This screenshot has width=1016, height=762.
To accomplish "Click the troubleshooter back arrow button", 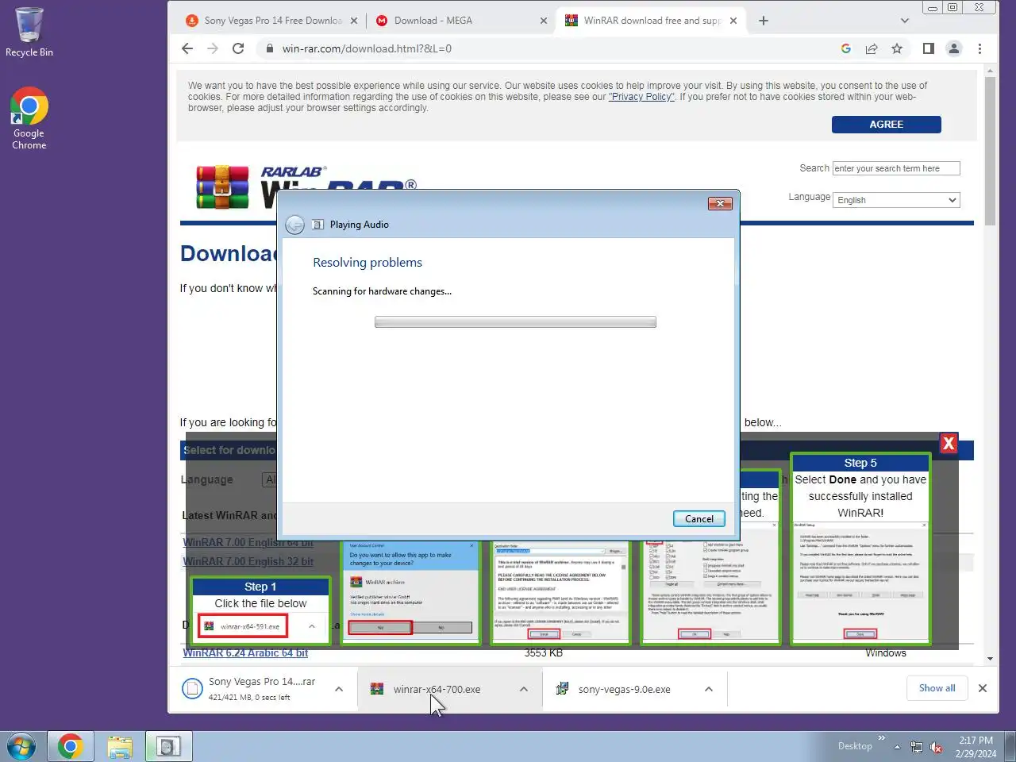I will (x=294, y=225).
